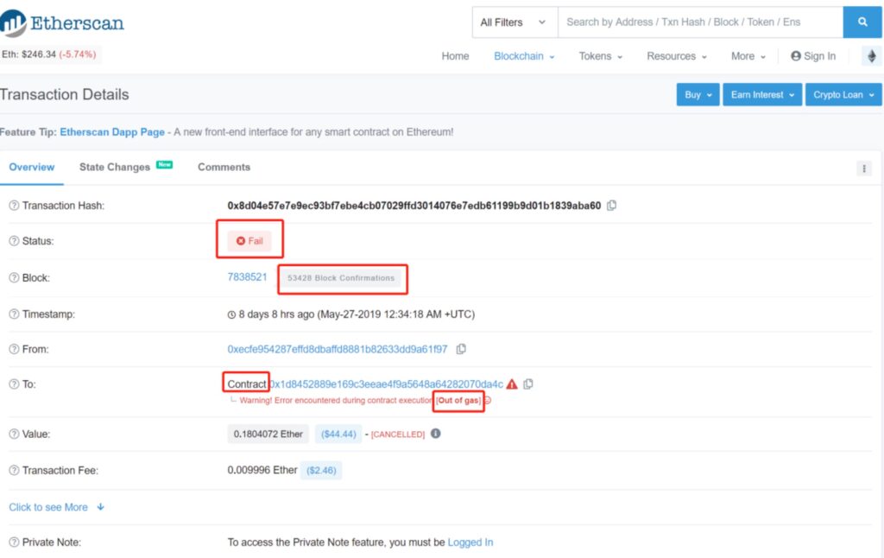884x558 pixels.
Task: Click the help icon beside Status
Action: tap(14, 241)
